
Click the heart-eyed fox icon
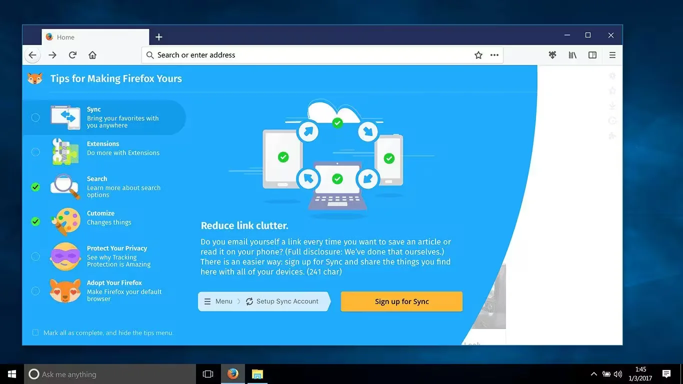65,290
